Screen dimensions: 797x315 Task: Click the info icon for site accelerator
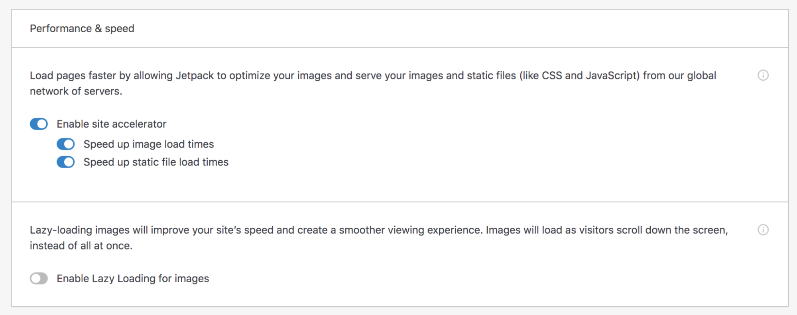pos(763,75)
